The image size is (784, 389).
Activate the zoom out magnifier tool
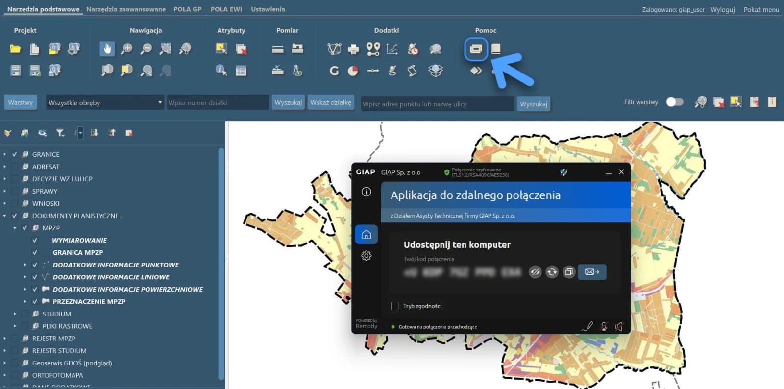click(x=146, y=49)
